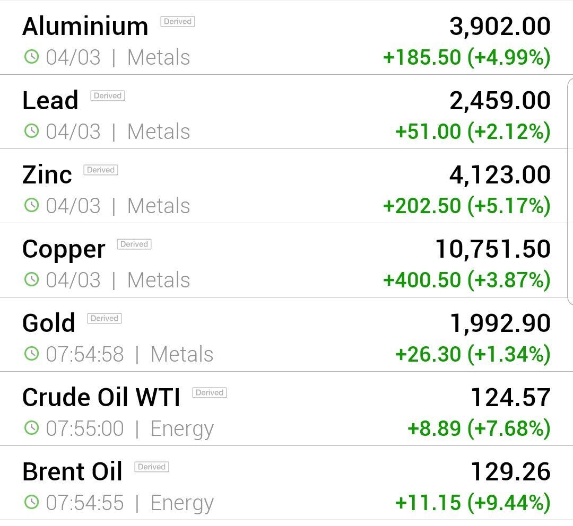Tap Crude Oil WTI price 124.57
This screenshot has height=526, width=573.
[x=510, y=398]
